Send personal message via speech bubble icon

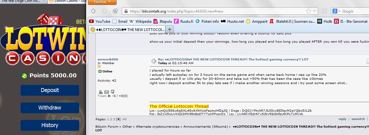(x=113, y=92)
